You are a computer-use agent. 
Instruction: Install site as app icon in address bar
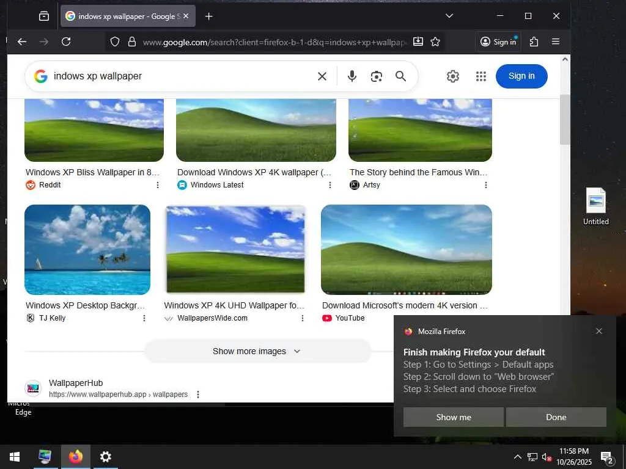point(418,41)
